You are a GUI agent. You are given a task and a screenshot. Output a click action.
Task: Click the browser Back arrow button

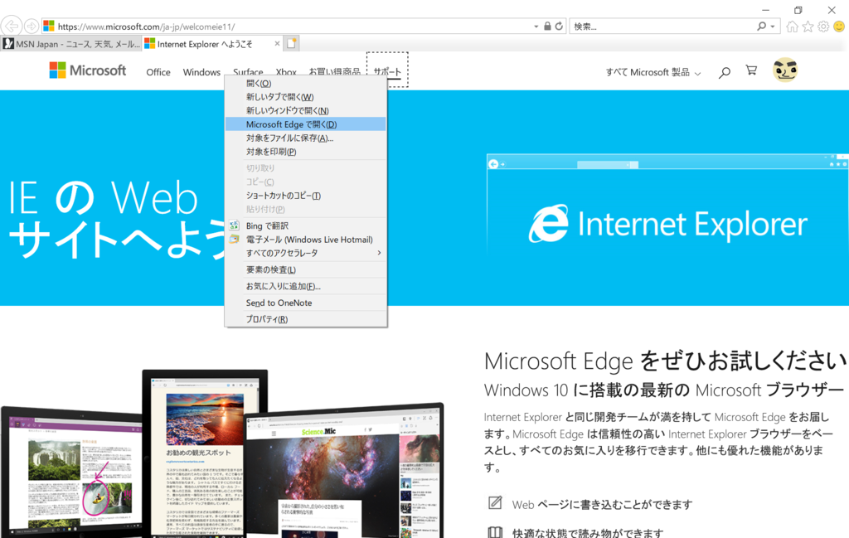(x=12, y=26)
